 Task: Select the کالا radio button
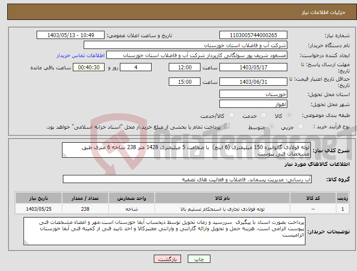(289, 115)
